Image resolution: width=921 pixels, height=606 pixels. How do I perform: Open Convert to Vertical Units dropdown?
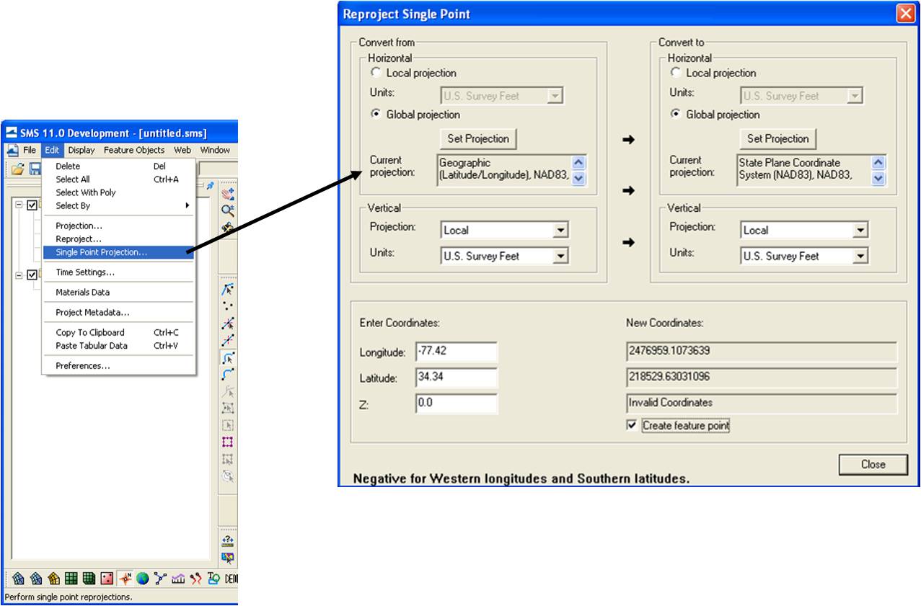click(x=860, y=256)
